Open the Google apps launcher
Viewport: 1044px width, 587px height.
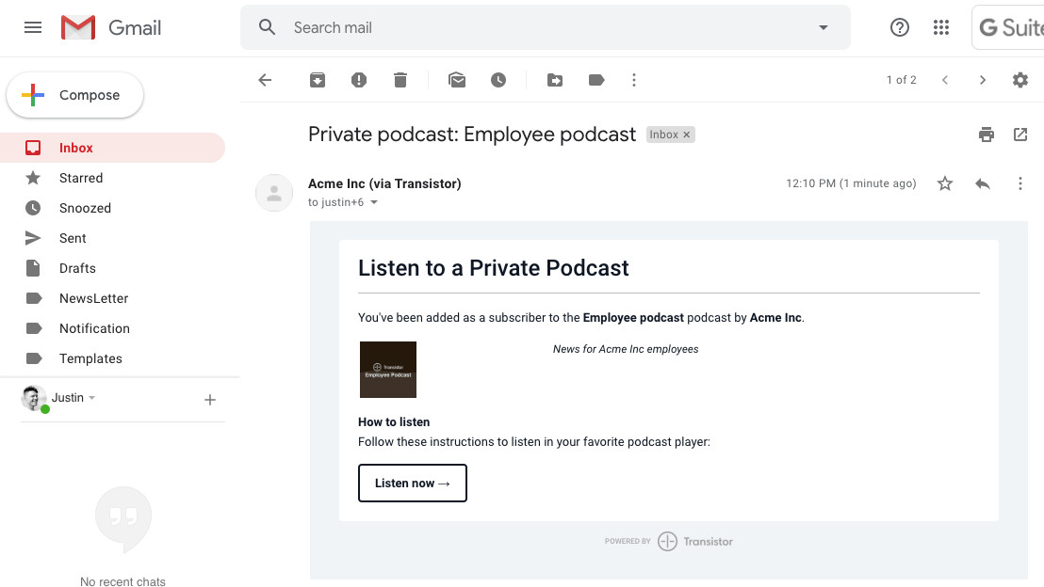[x=940, y=27]
